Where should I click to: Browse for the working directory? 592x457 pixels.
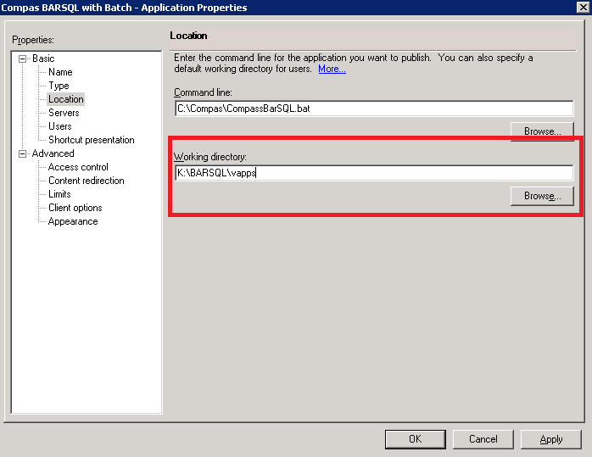pyautogui.click(x=542, y=196)
